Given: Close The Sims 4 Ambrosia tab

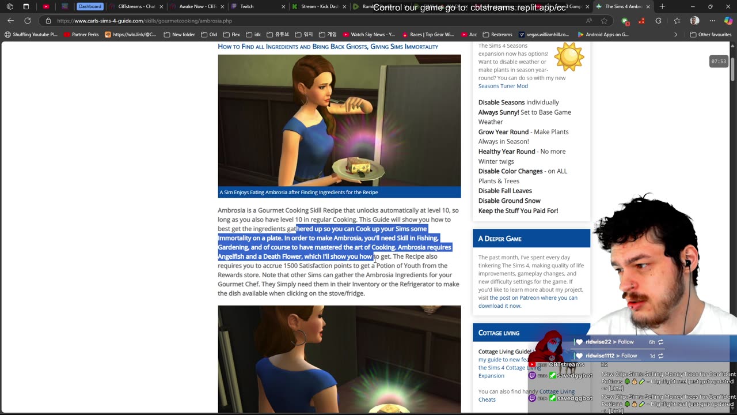Looking at the screenshot, I should tap(648, 6).
